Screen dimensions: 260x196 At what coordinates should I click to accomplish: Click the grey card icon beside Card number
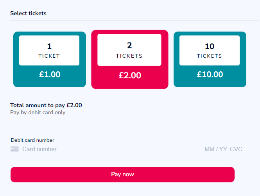click(14, 149)
